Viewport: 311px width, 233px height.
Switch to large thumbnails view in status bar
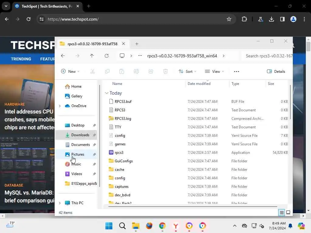pos(288,212)
